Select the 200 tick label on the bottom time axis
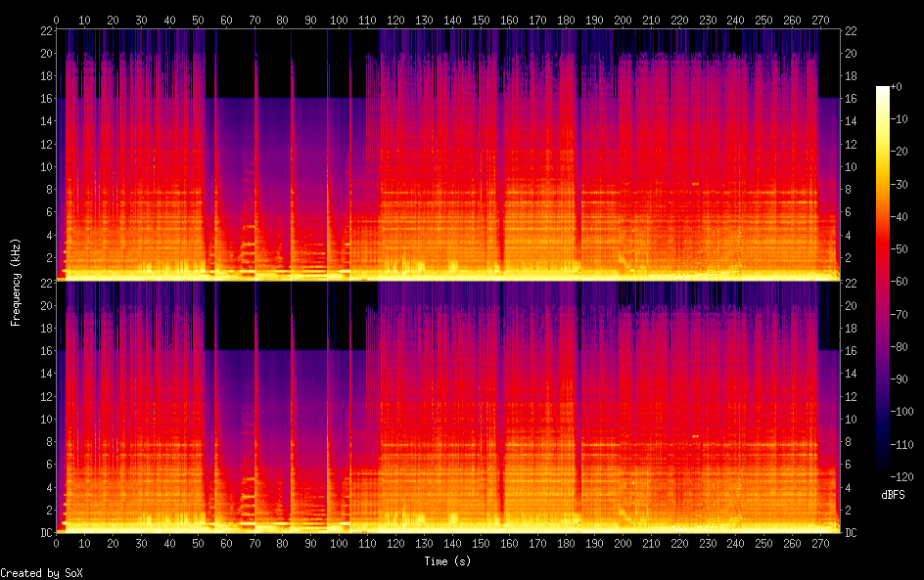The image size is (924, 580). click(623, 544)
